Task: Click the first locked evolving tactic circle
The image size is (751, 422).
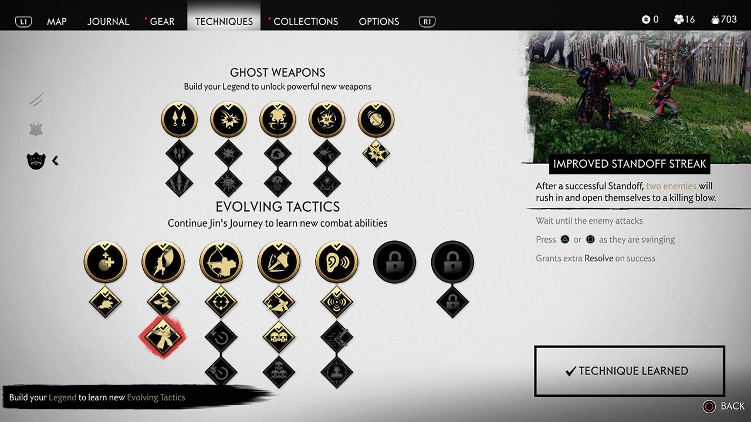Action: [x=394, y=262]
